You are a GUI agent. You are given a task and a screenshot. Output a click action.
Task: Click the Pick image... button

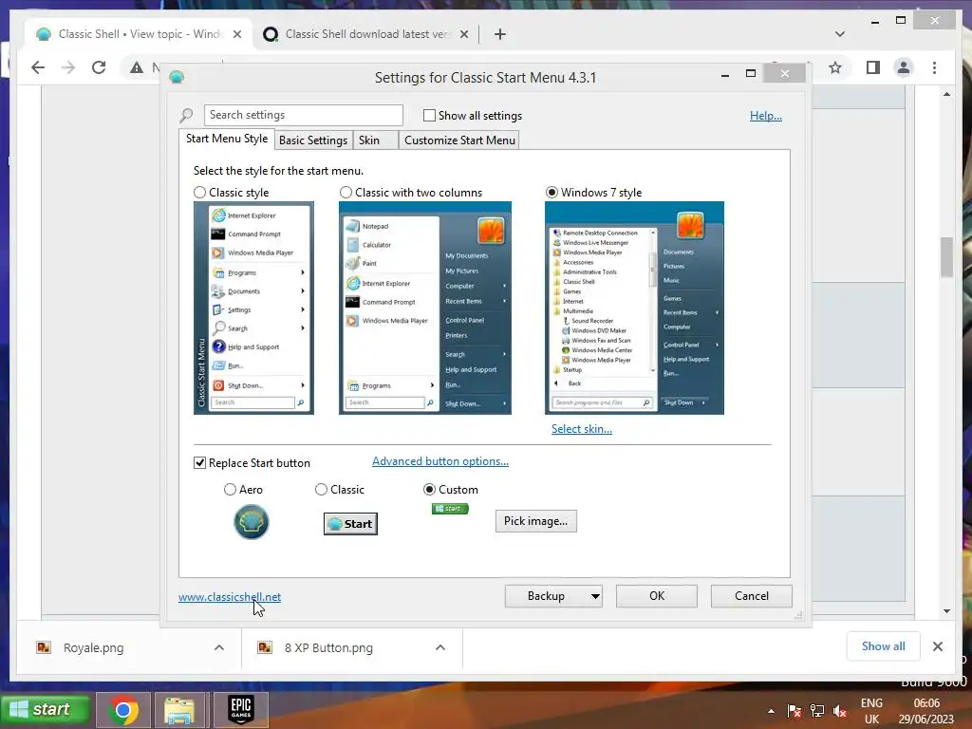click(535, 521)
